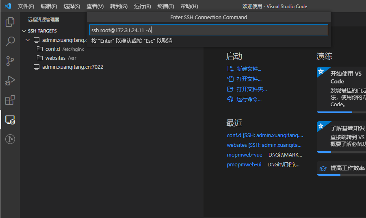366x218 pixels.
Task: Open the 文件(F) menu
Action: click(x=26, y=7)
